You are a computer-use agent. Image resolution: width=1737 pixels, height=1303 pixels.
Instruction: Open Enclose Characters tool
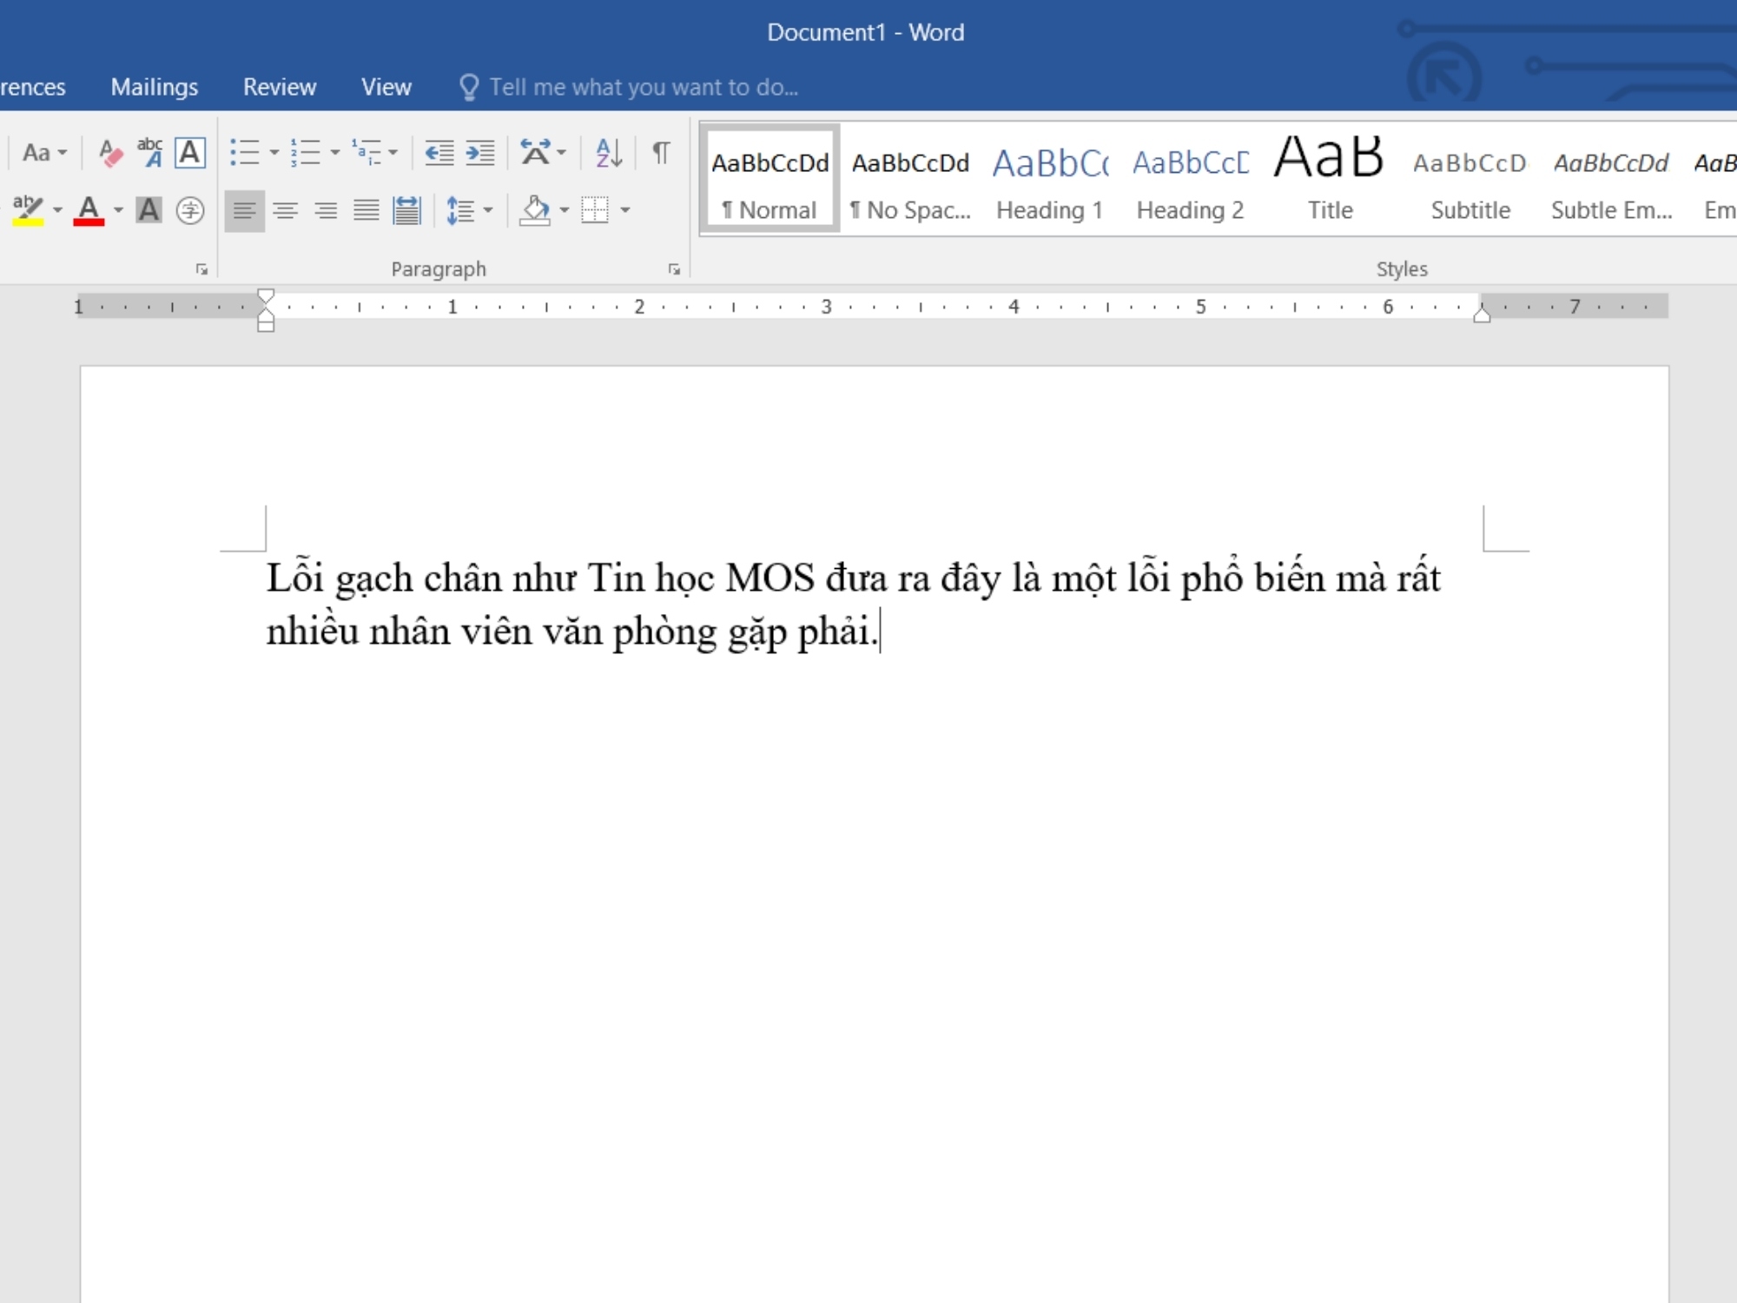[189, 210]
